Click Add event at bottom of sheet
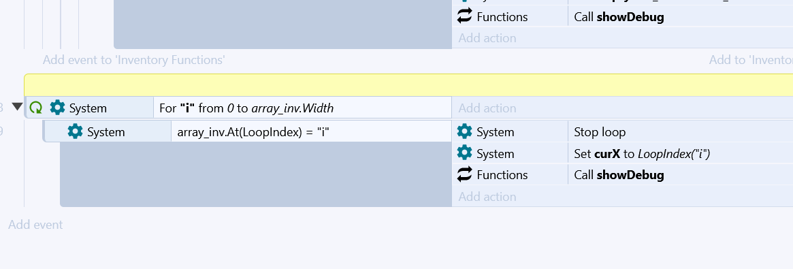This screenshot has width=793, height=269. pyautogui.click(x=35, y=225)
